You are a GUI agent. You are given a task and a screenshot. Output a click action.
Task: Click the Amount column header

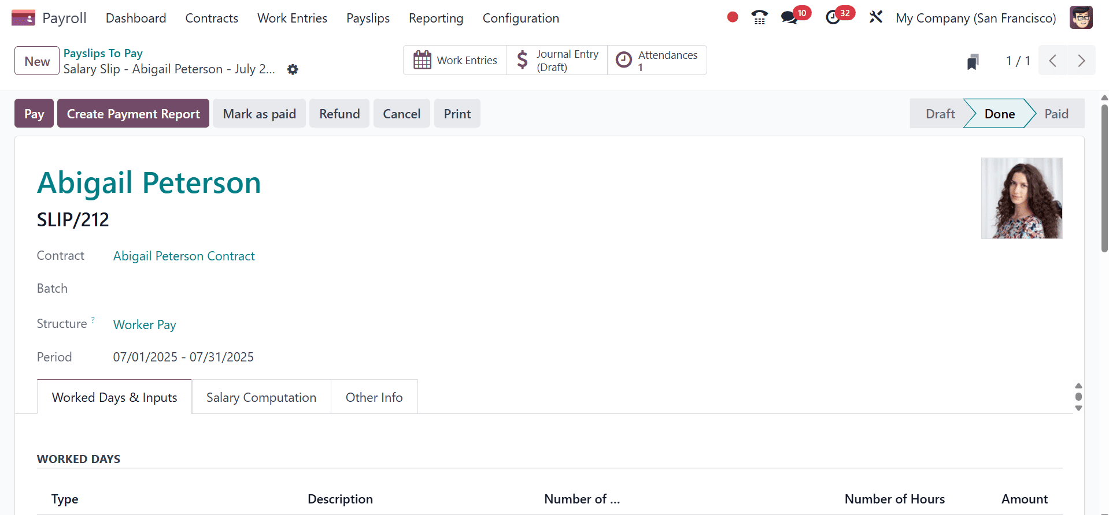point(1025,499)
